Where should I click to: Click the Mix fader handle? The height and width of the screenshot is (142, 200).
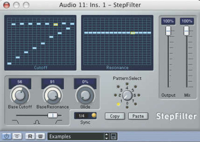point(187,31)
